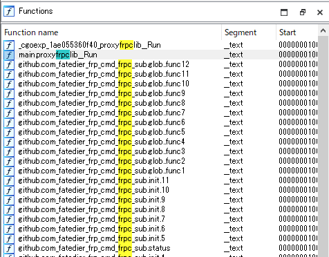Image resolution: width=329 pixels, height=257 pixels.
Task: Click start address of sub.init.5 row
Action: [x=298, y=238]
